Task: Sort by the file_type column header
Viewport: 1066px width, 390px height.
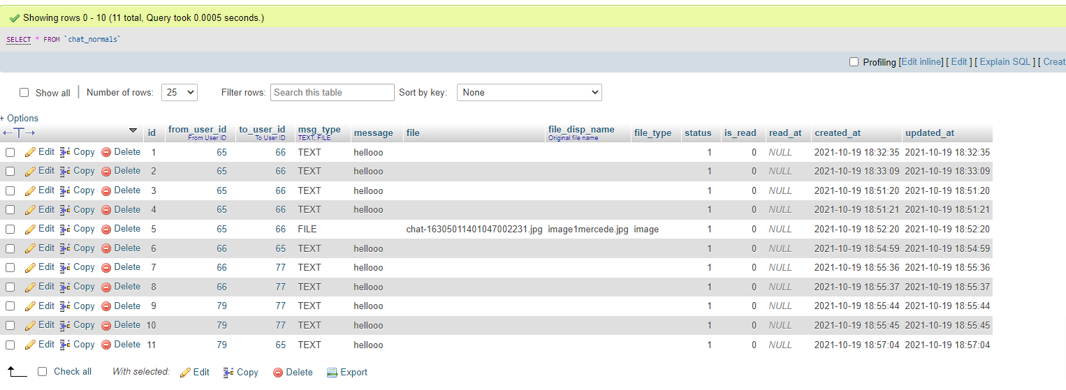Action: click(x=652, y=133)
